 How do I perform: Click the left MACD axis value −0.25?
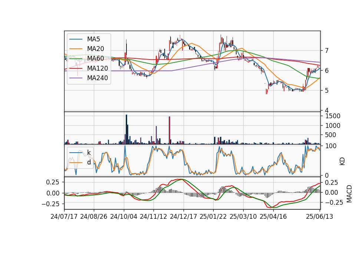point(50,204)
